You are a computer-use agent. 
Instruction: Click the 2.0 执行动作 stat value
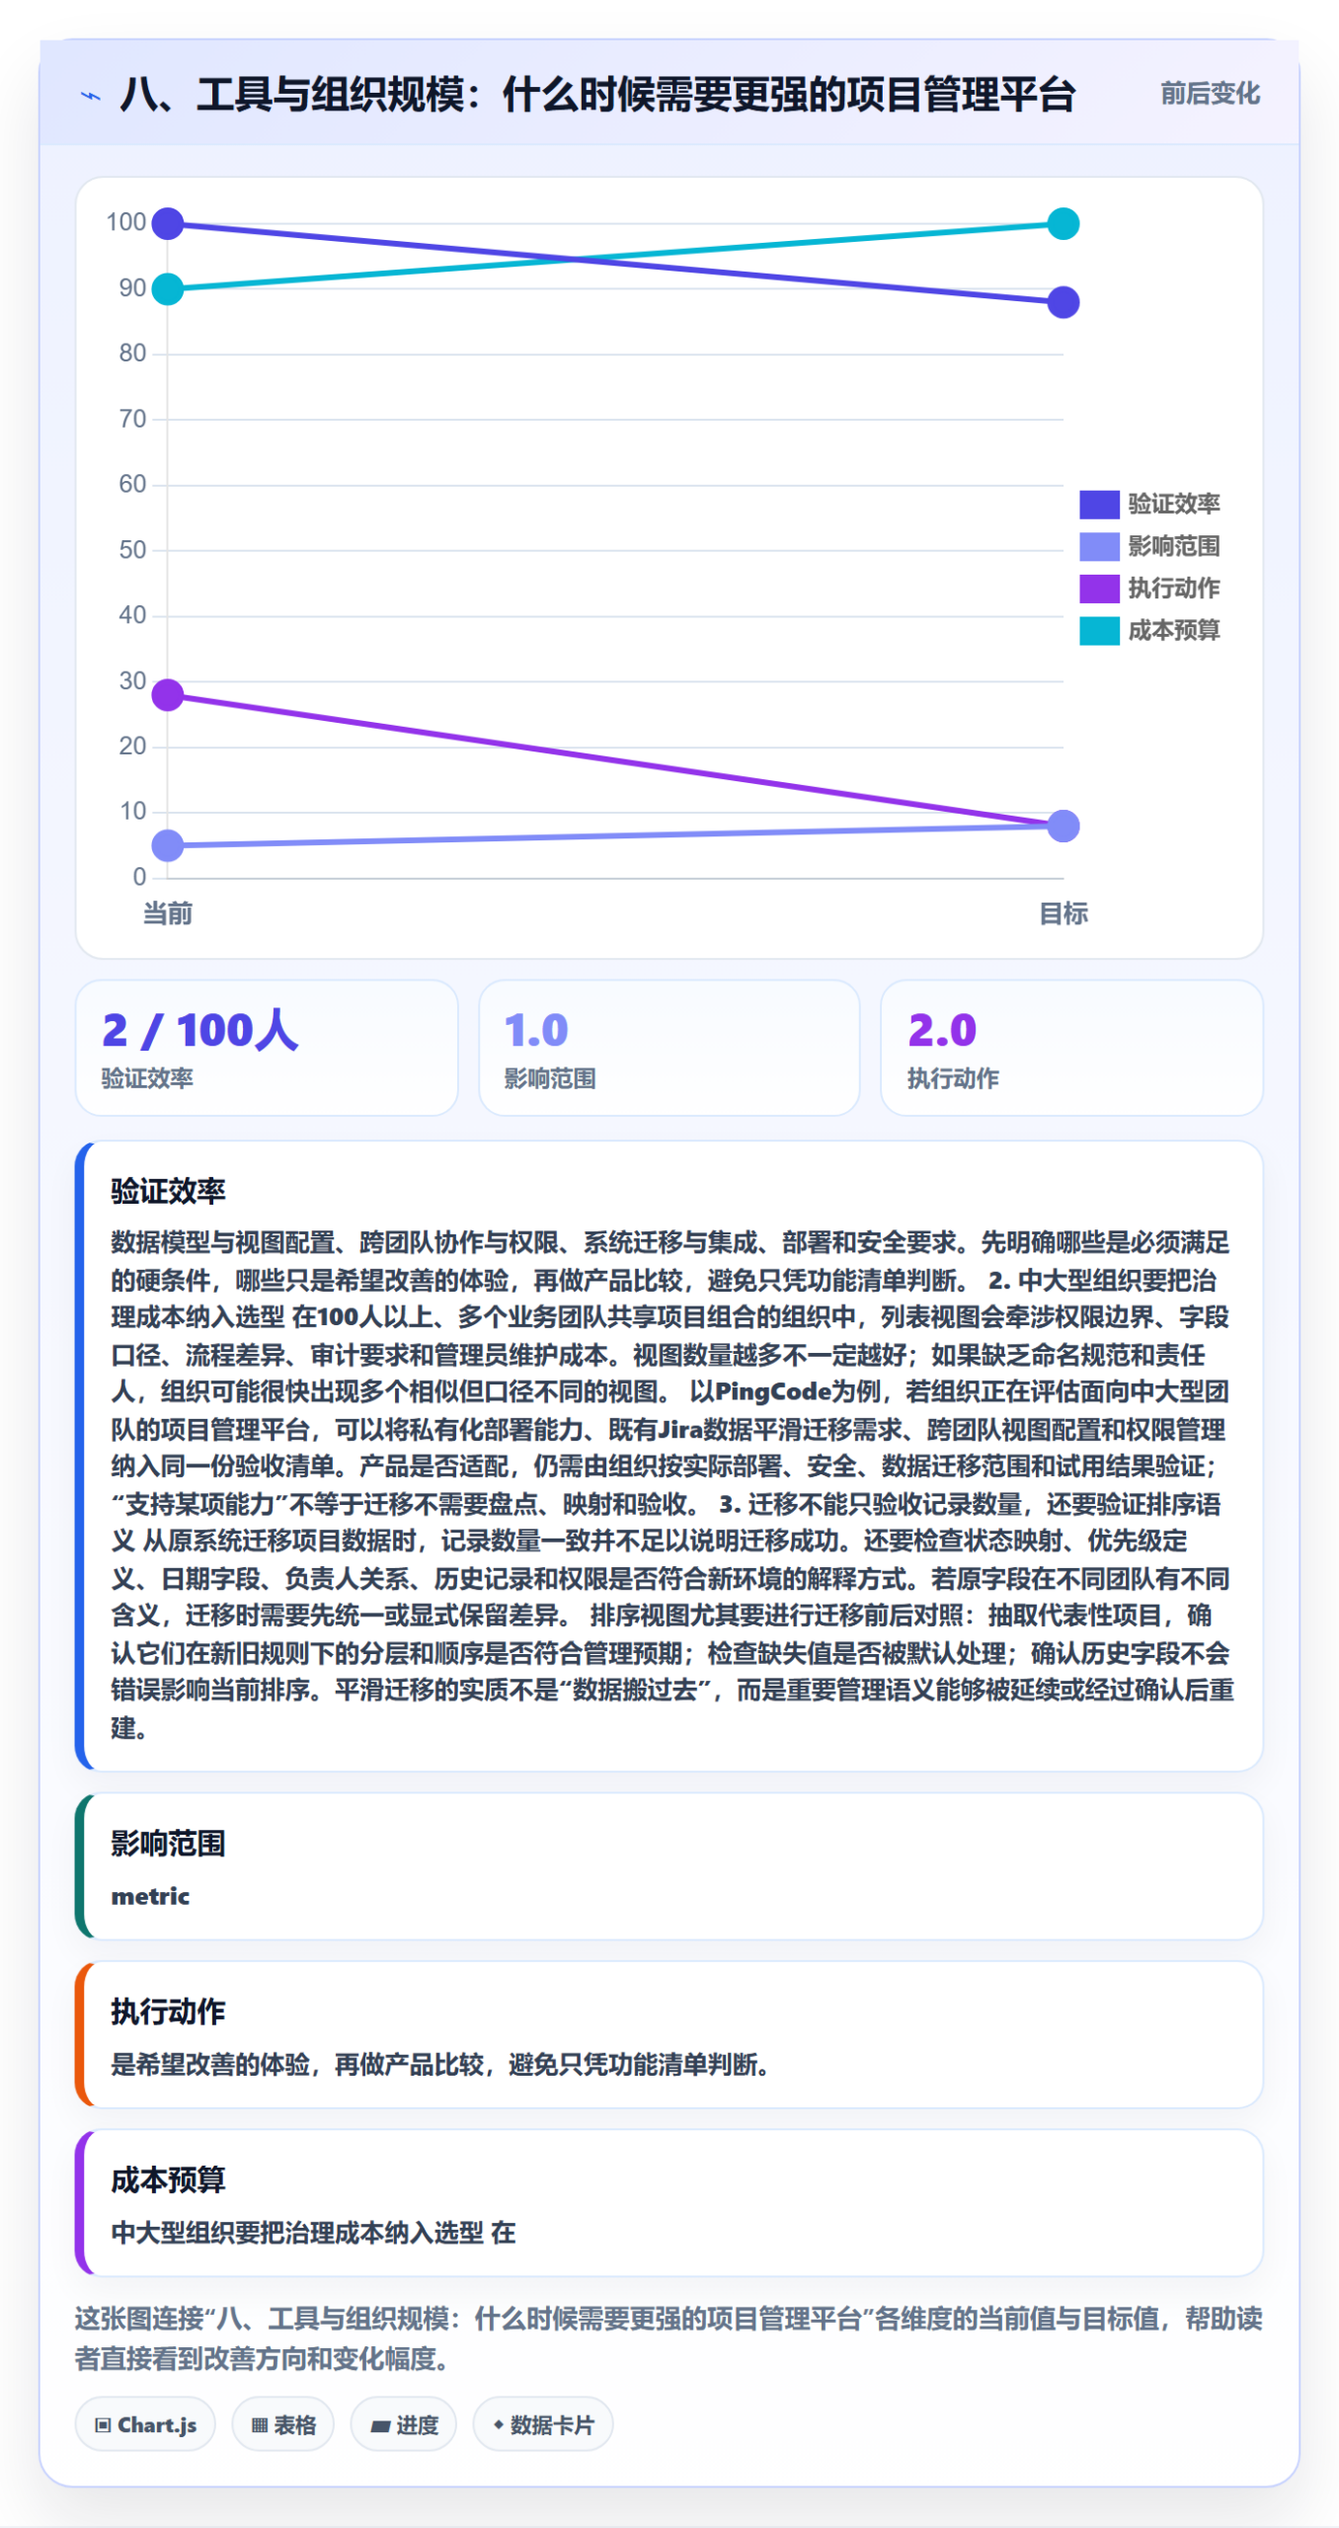point(941,1030)
